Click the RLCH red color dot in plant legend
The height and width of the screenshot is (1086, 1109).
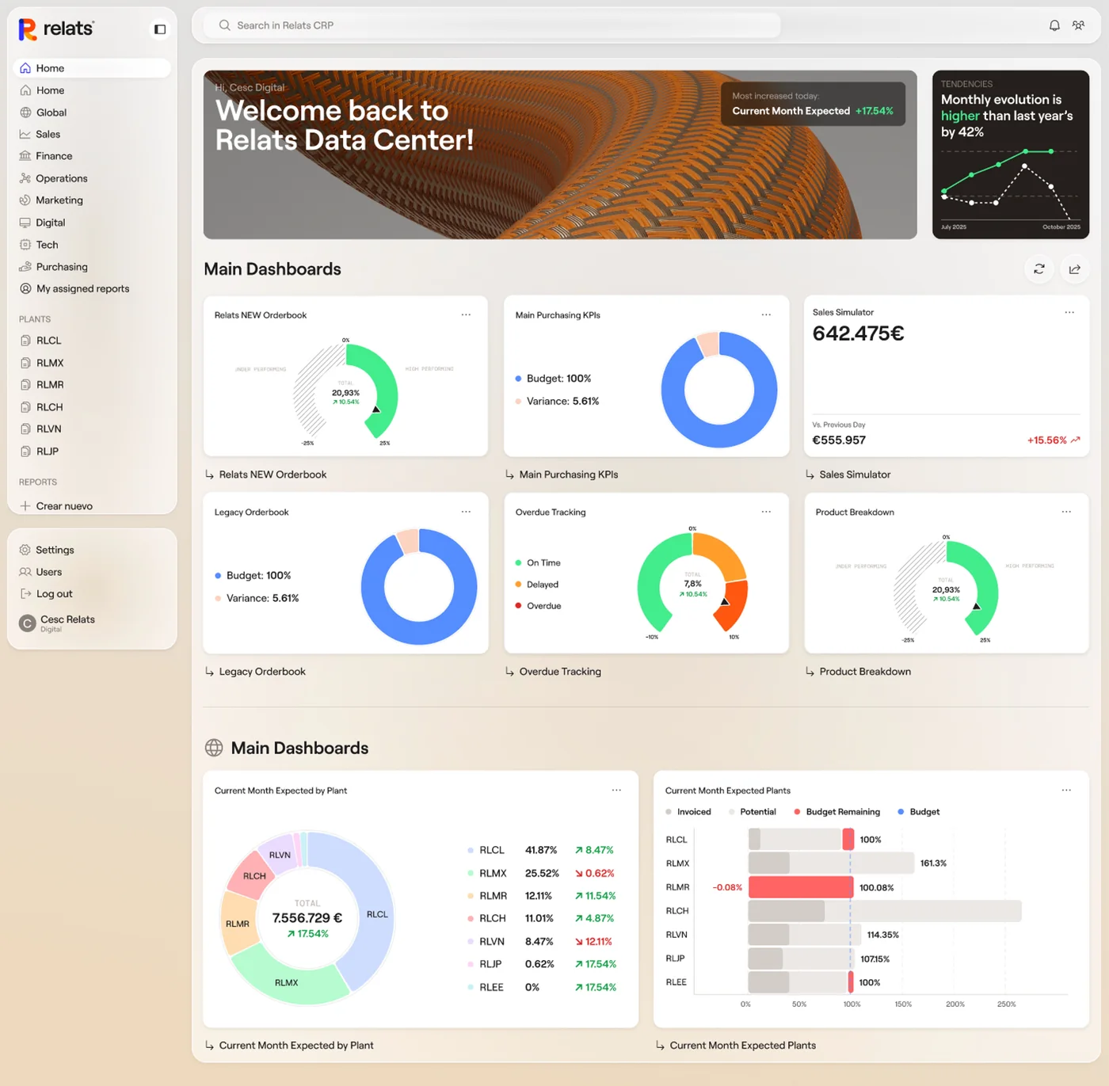coord(471,919)
